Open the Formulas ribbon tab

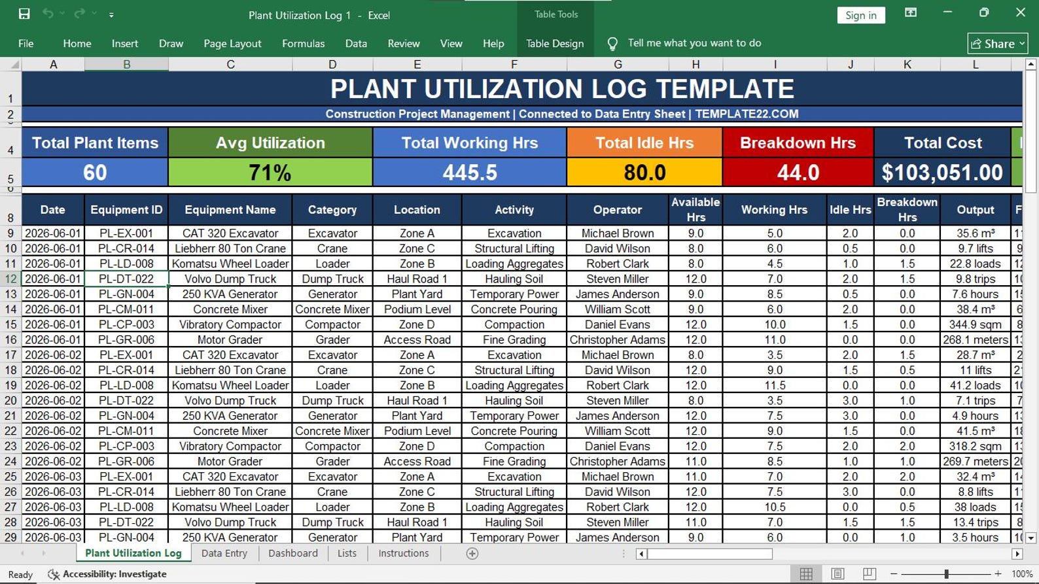(x=303, y=44)
